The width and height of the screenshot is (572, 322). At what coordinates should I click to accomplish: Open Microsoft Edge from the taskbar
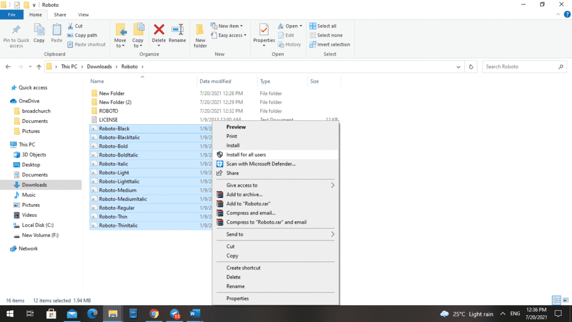tap(92, 314)
